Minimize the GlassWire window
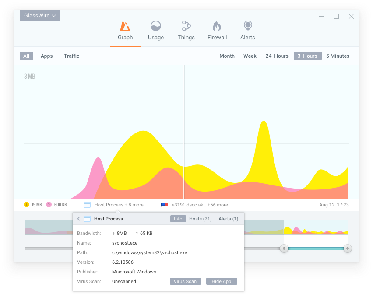 click(x=322, y=16)
